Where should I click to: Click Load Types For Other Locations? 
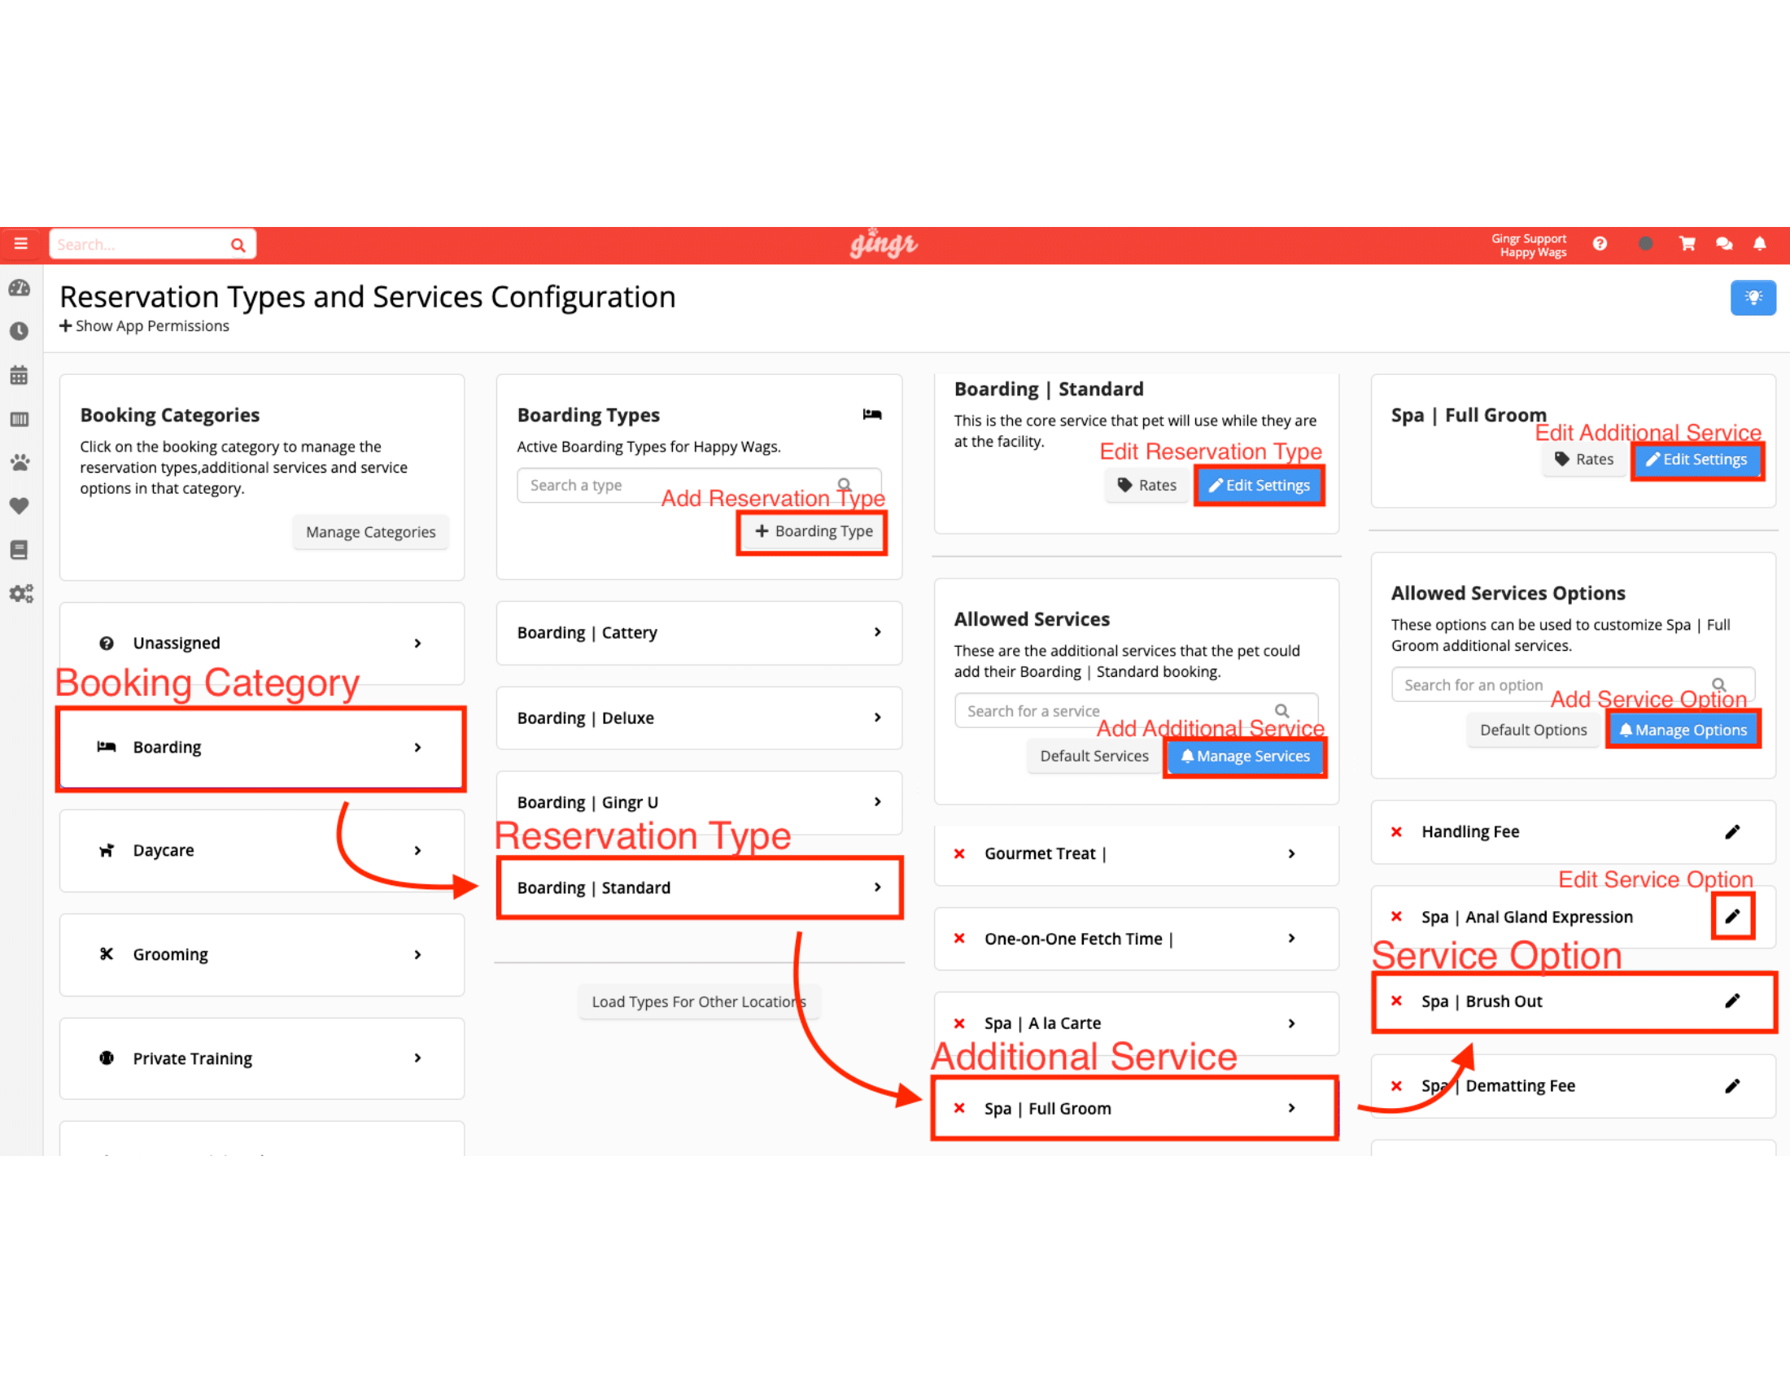pyautogui.click(x=698, y=1001)
